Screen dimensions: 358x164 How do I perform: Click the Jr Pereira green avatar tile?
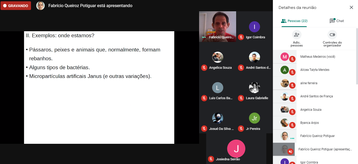(255, 118)
